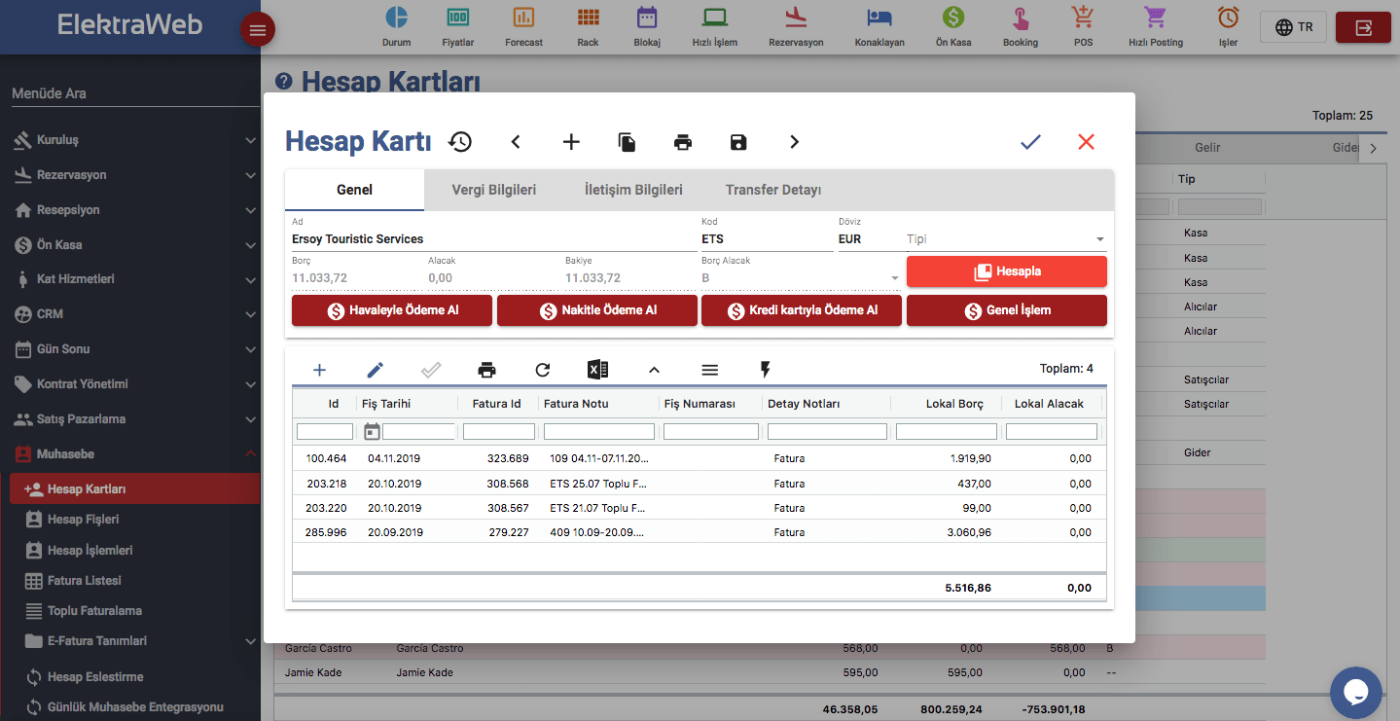
Task: Open the TR language selector
Action: click(x=1293, y=27)
